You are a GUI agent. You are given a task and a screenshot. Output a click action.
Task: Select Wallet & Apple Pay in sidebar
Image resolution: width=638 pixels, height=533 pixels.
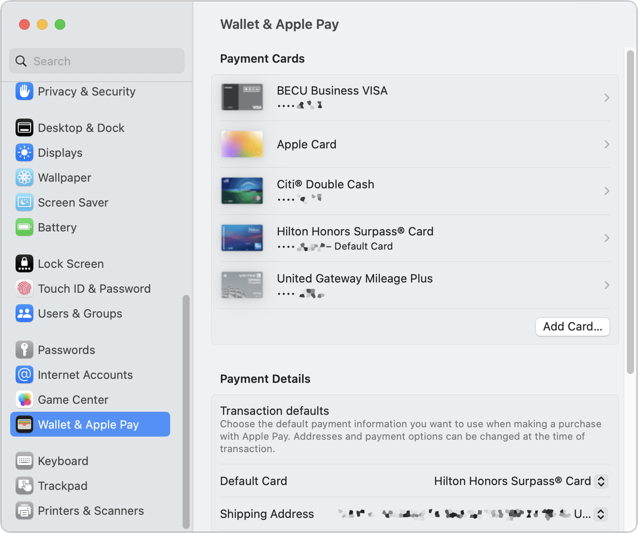[x=90, y=424]
